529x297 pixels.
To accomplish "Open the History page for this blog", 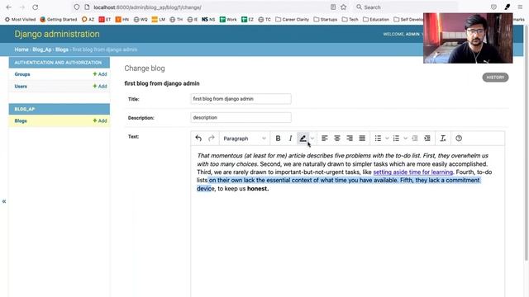I will (x=495, y=78).
